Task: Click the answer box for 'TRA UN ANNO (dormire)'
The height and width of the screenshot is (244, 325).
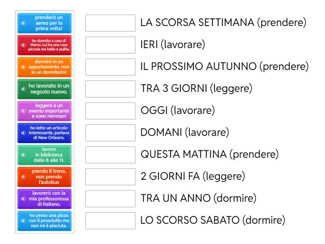Action: pyautogui.click(x=110, y=199)
